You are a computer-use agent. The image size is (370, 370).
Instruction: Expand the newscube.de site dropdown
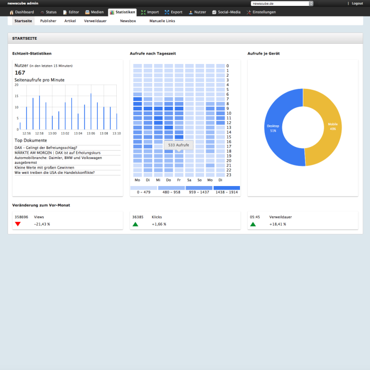click(x=282, y=4)
